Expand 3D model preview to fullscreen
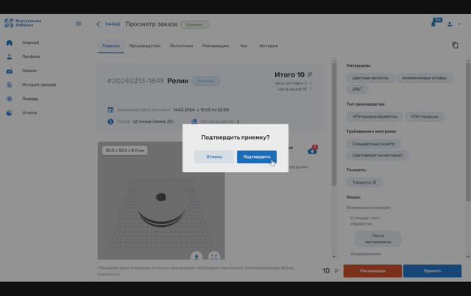Image resolution: width=471 pixels, height=296 pixels. [x=214, y=256]
